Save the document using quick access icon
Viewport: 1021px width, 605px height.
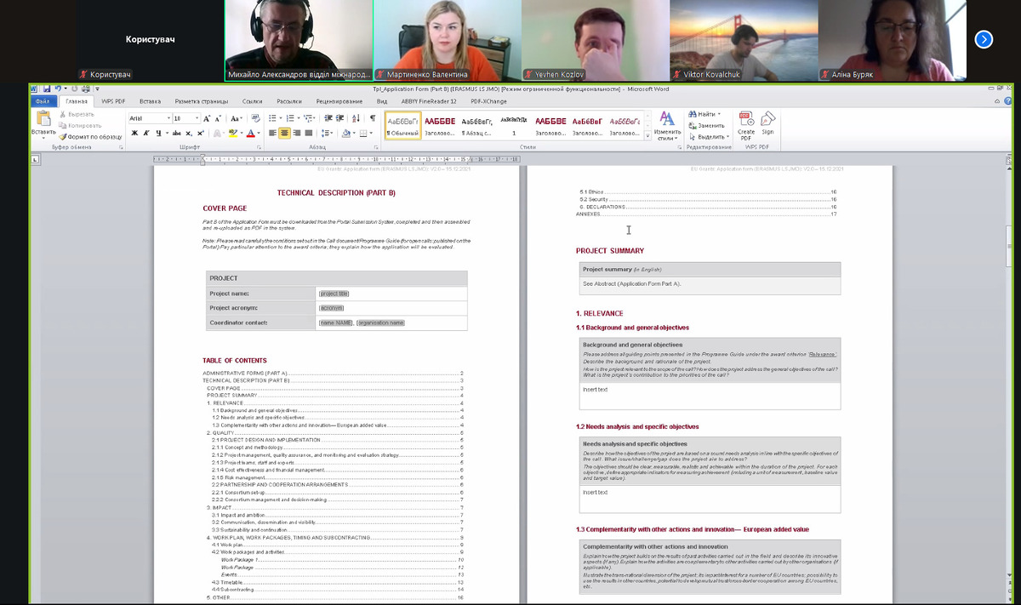tap(46, 88)
